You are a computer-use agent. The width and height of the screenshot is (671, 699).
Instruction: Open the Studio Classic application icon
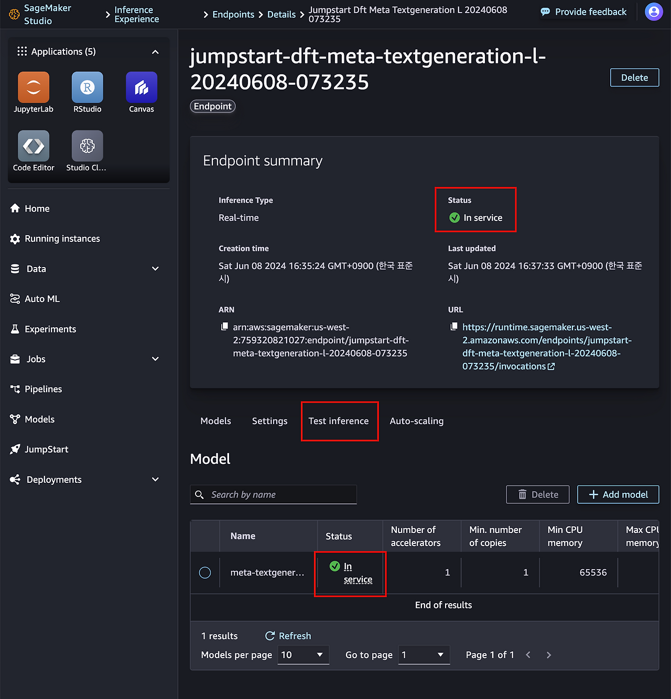[x=88, y=146]
